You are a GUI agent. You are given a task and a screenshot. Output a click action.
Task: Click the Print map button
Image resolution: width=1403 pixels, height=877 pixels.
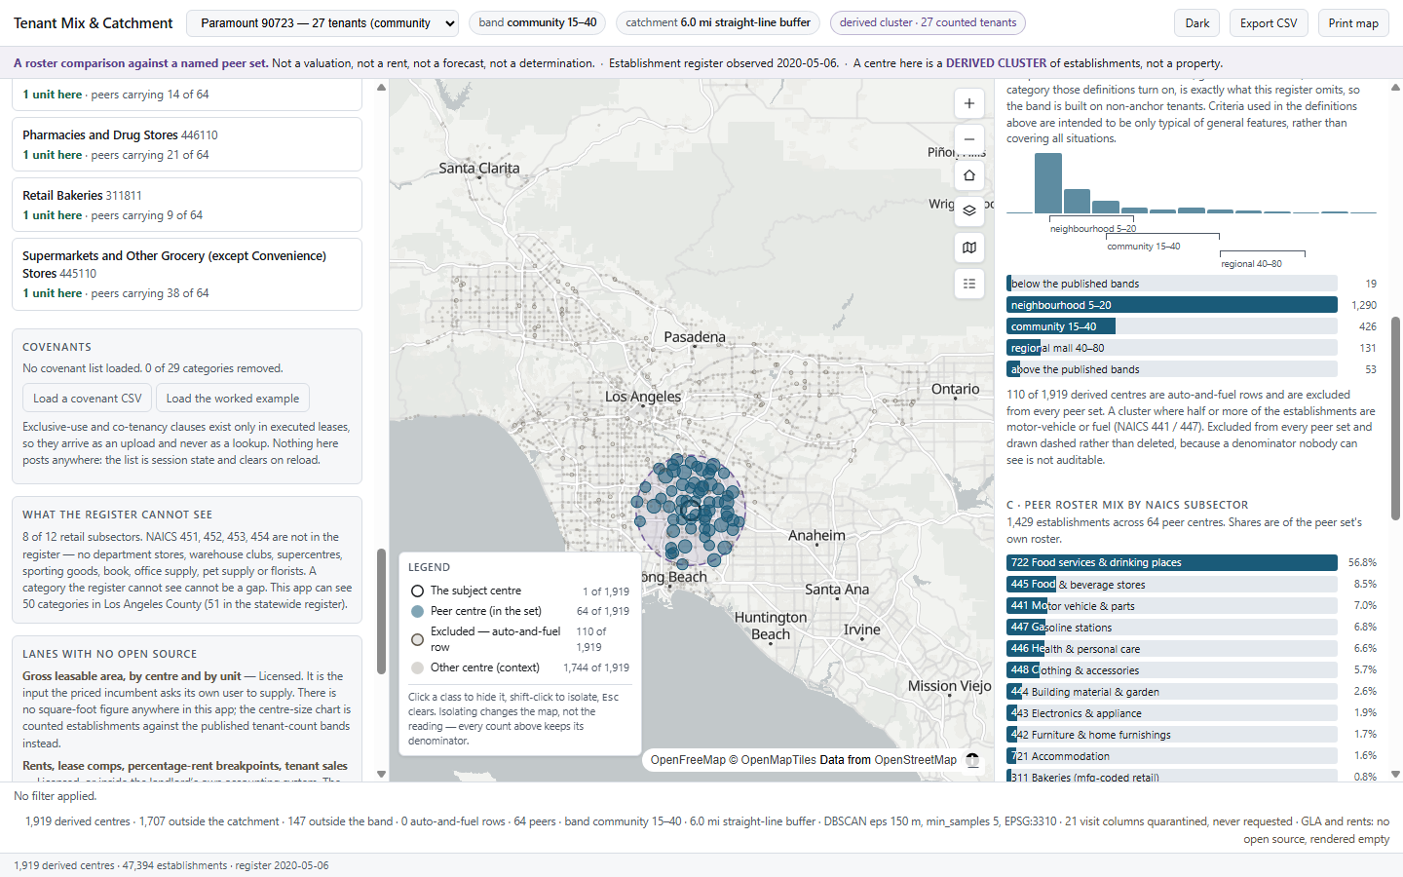point(1353,23)
